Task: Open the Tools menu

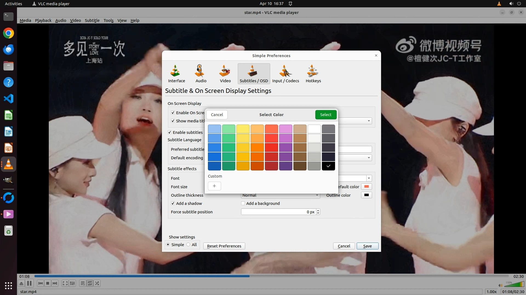Action: 108,20
